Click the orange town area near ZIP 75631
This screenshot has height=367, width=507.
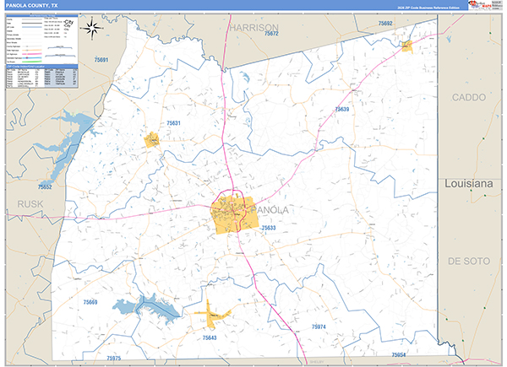[153, 140]
